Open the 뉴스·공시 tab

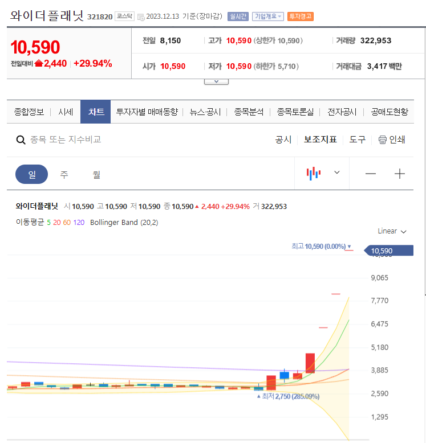205,112
